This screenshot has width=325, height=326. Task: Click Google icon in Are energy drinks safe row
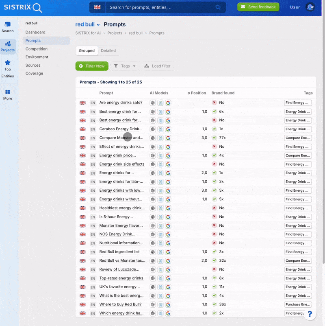tap(168, 103)
